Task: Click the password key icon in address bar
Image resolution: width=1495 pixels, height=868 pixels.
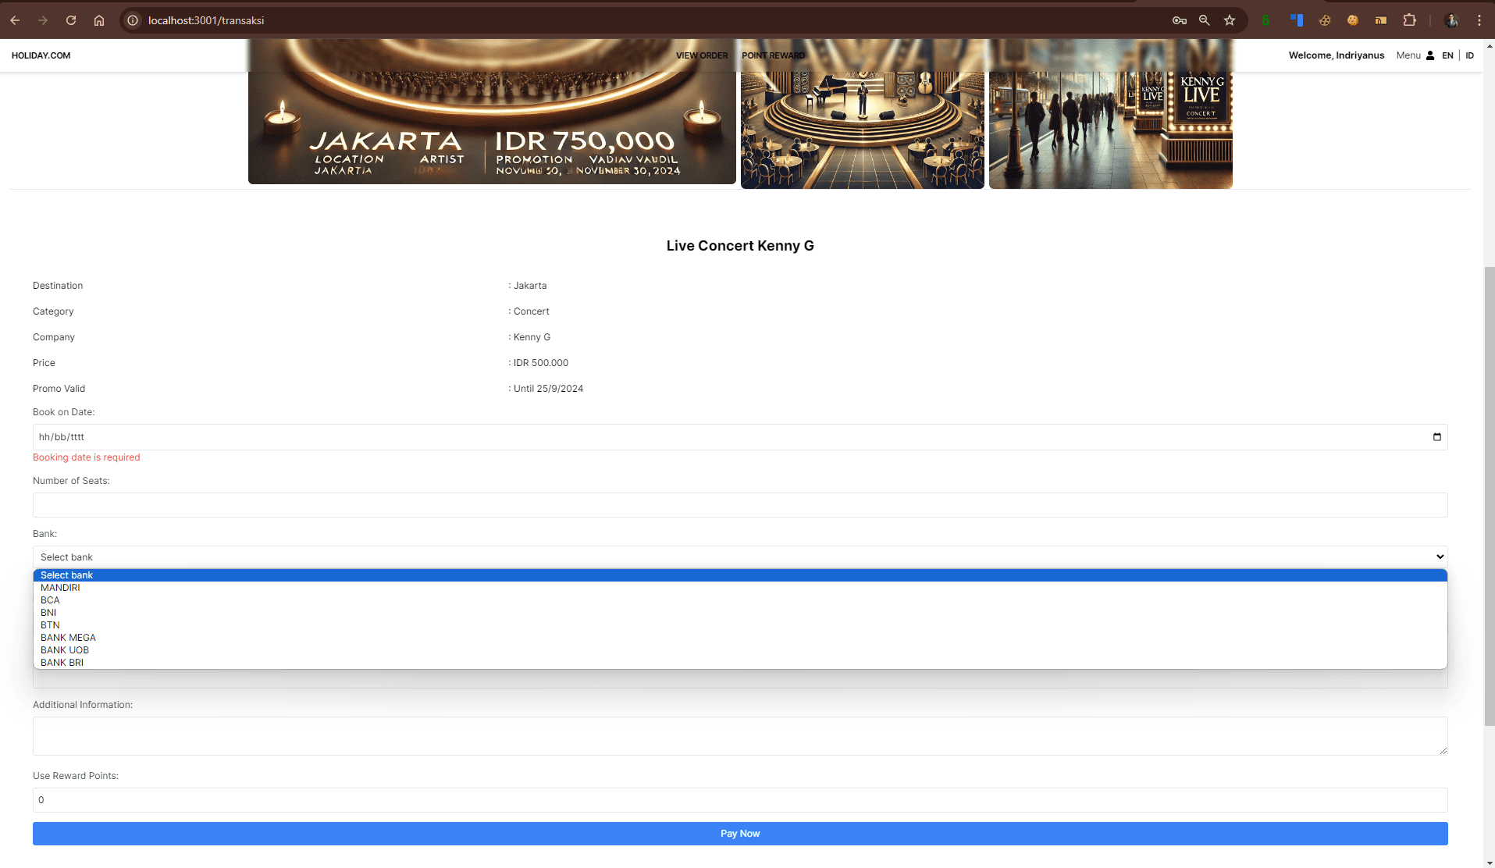Action: tap(1179, 20)
